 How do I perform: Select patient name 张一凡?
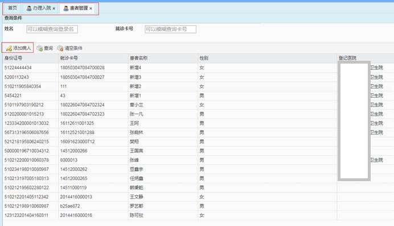pyautogui.click(x=137, y=114)
